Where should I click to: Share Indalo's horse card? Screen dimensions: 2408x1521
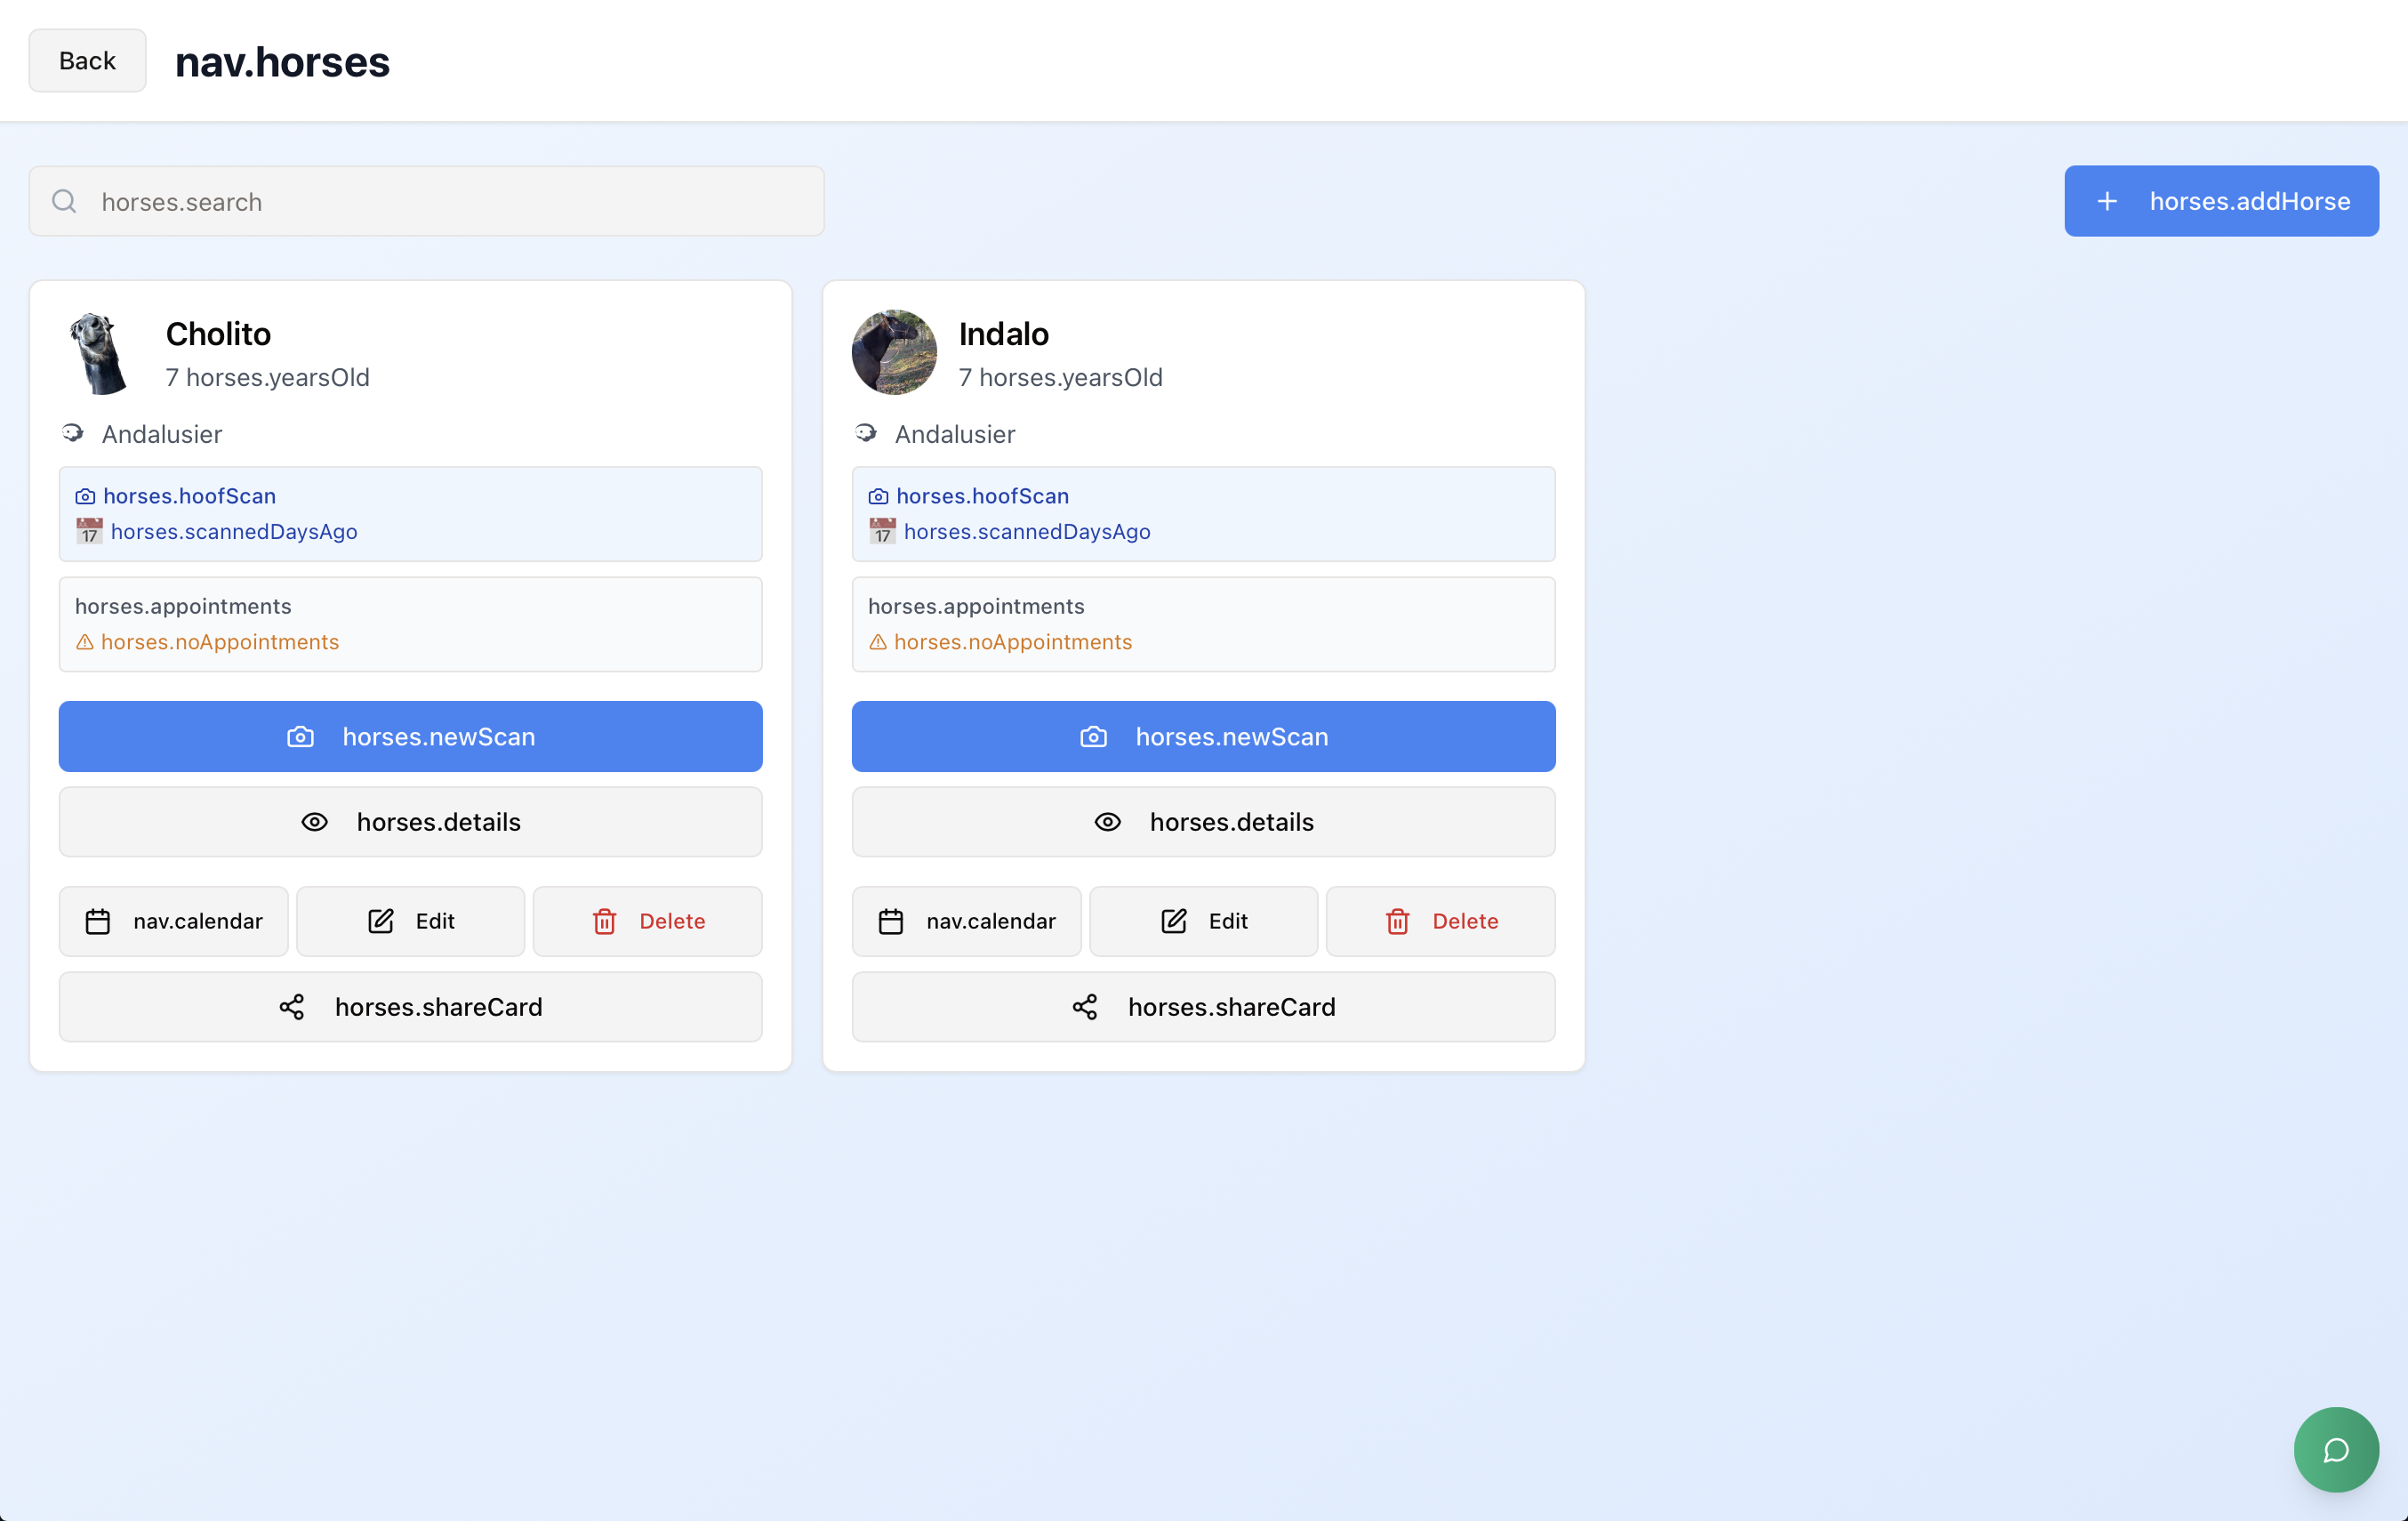pos(1203,1007)
